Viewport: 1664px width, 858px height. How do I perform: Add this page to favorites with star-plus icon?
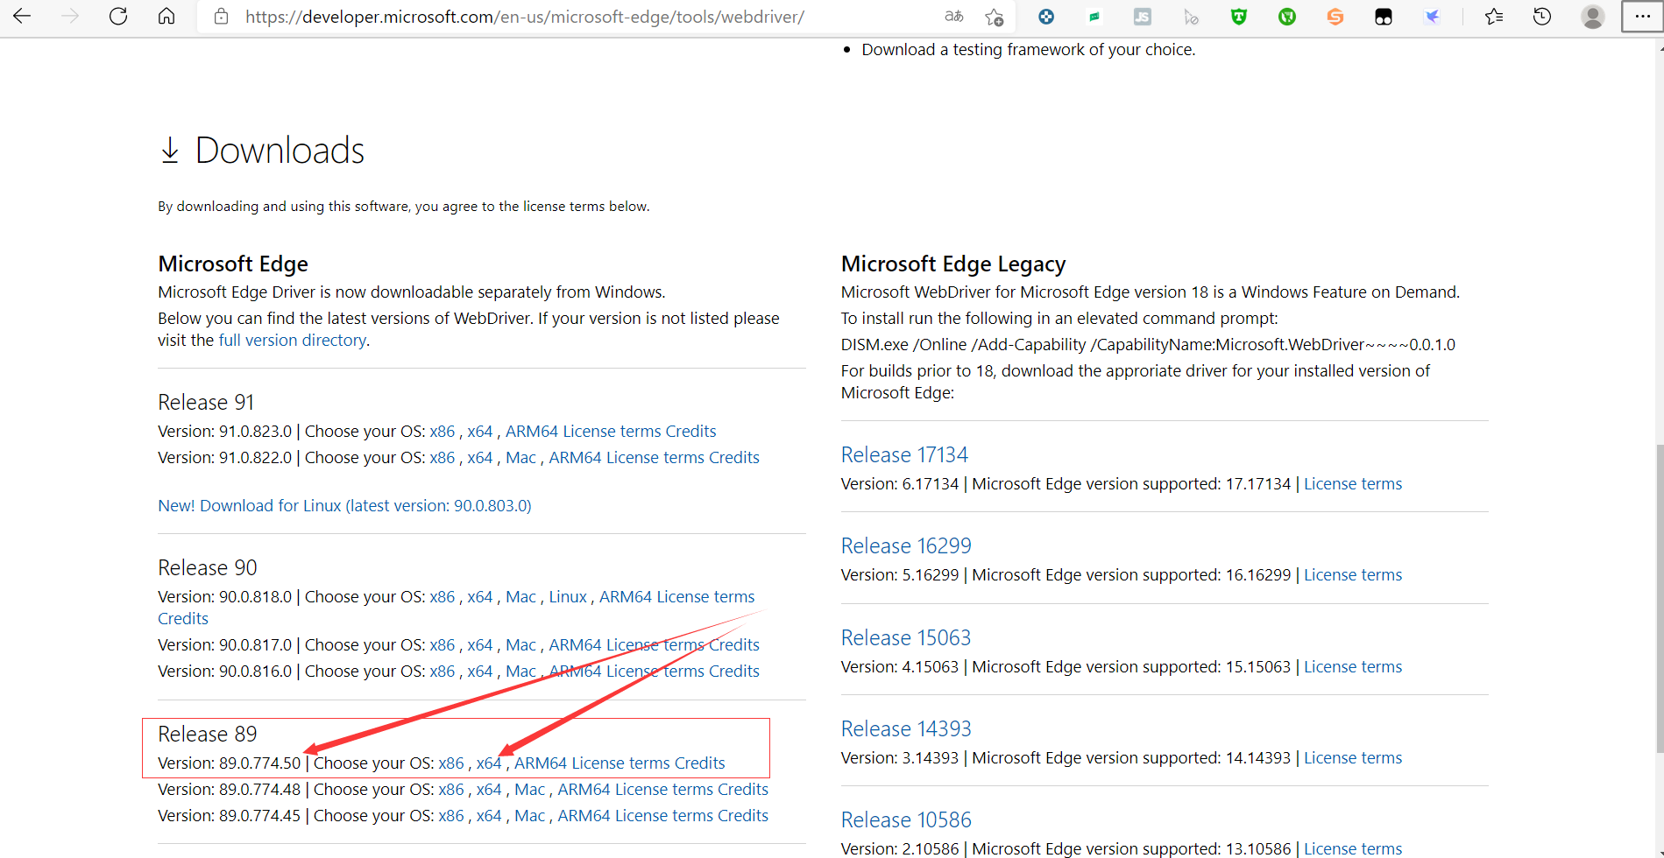click(994, 17)
